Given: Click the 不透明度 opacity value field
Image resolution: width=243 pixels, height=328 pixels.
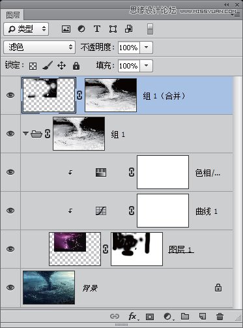Looking at the screenshot, I should pyautogui.click(x=129, y=48).
